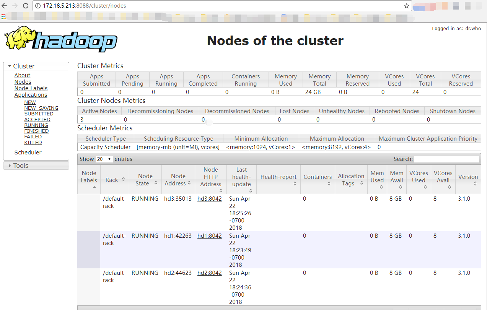Sort table by Allocation Tags column
Image resolution: width=487 pixels, height=310 pixels.
point(351,179)
